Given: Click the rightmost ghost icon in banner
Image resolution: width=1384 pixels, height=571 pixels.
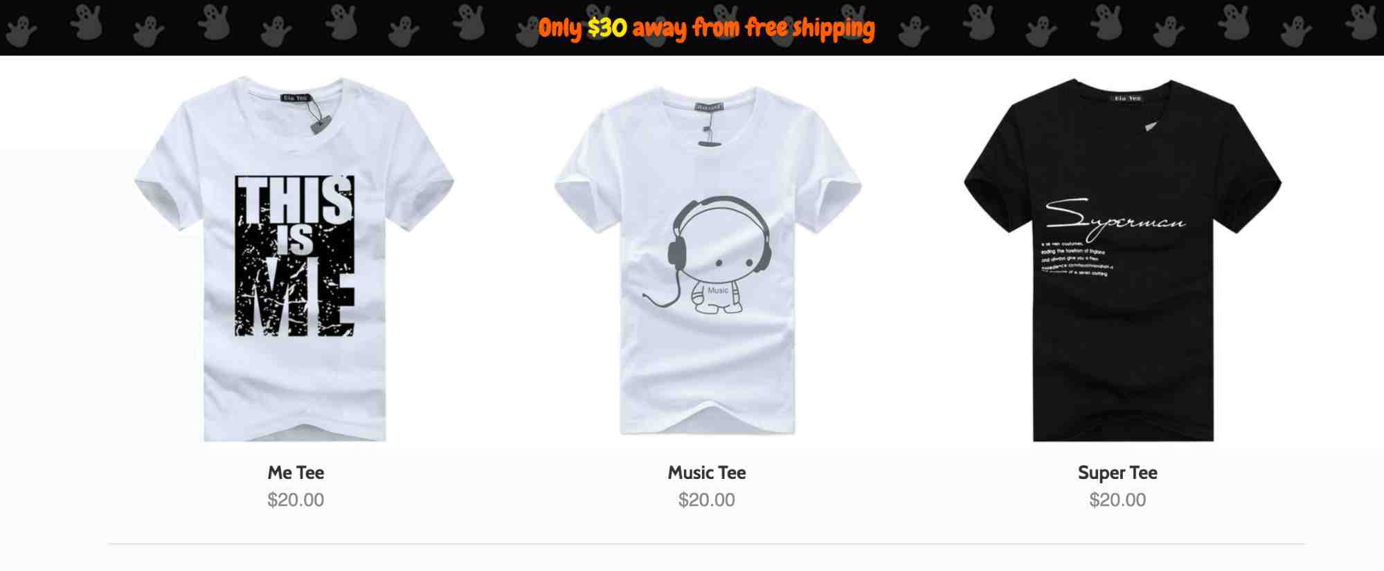Looking at the screenshot, I should pos(1361,21).
